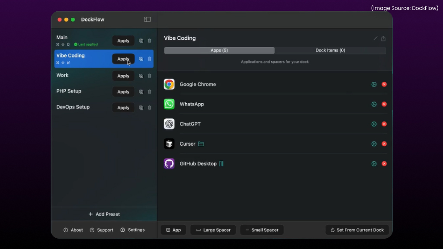This screenshot has width=443, height=249.
Task: Duplicate the Main preset
Action: [x=141, y=41]
